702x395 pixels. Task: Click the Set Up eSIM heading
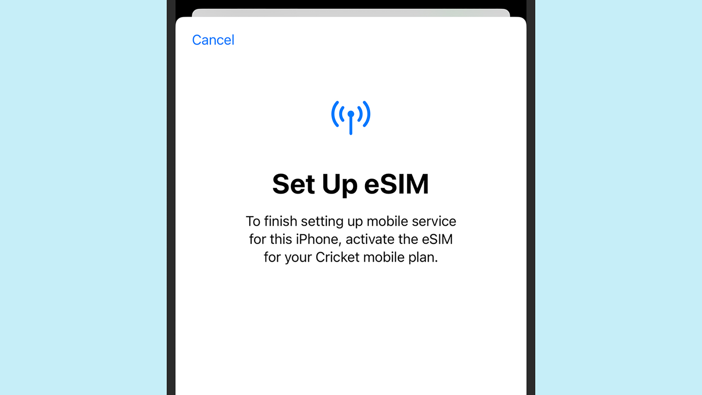[x=351, y=183]
